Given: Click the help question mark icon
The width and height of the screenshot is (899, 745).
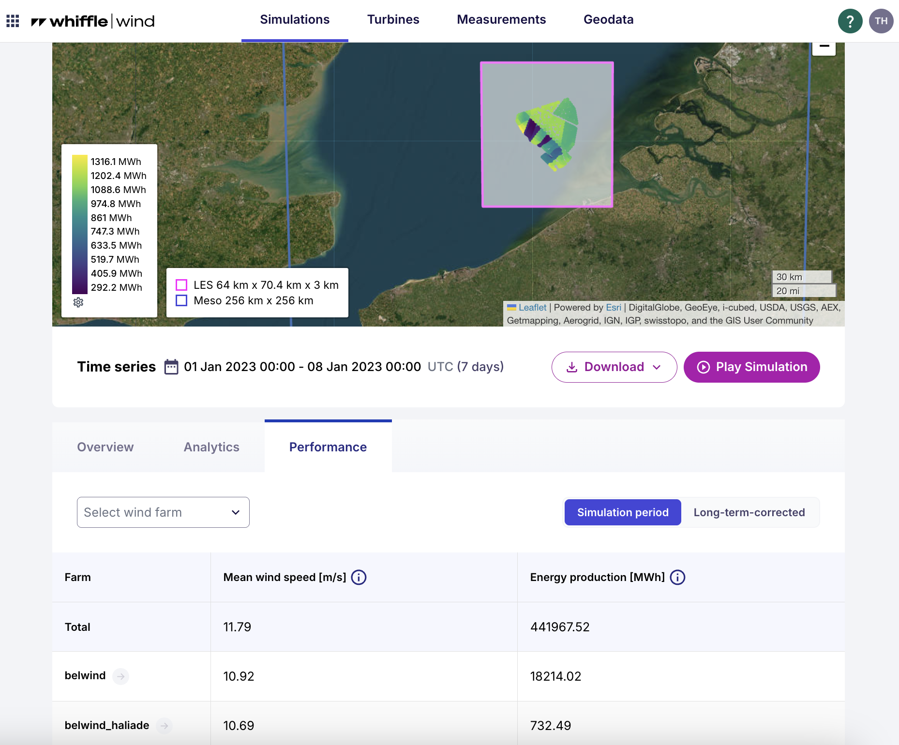Looking at the screenshot, I should click(x=850, y=21).
